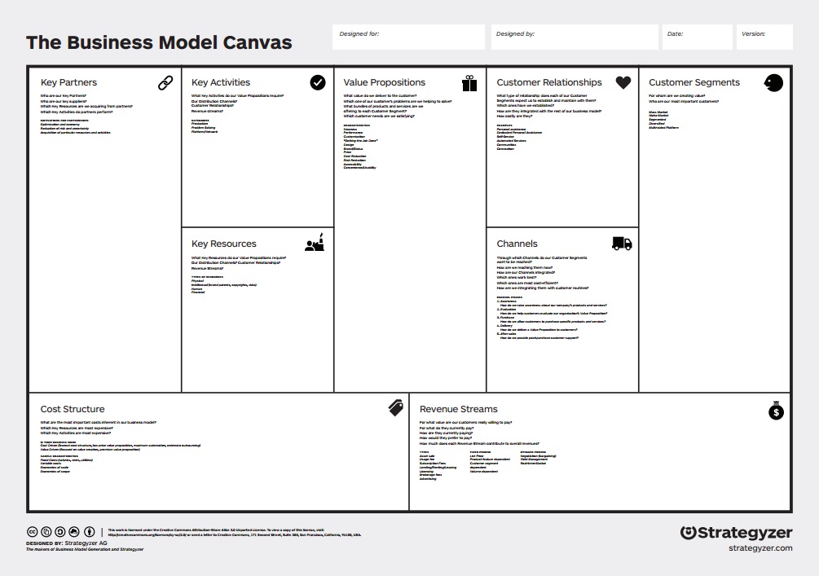Click the 'Revenue Streams' heading
The height and width of the screenshot is (576, 819).
458,409
